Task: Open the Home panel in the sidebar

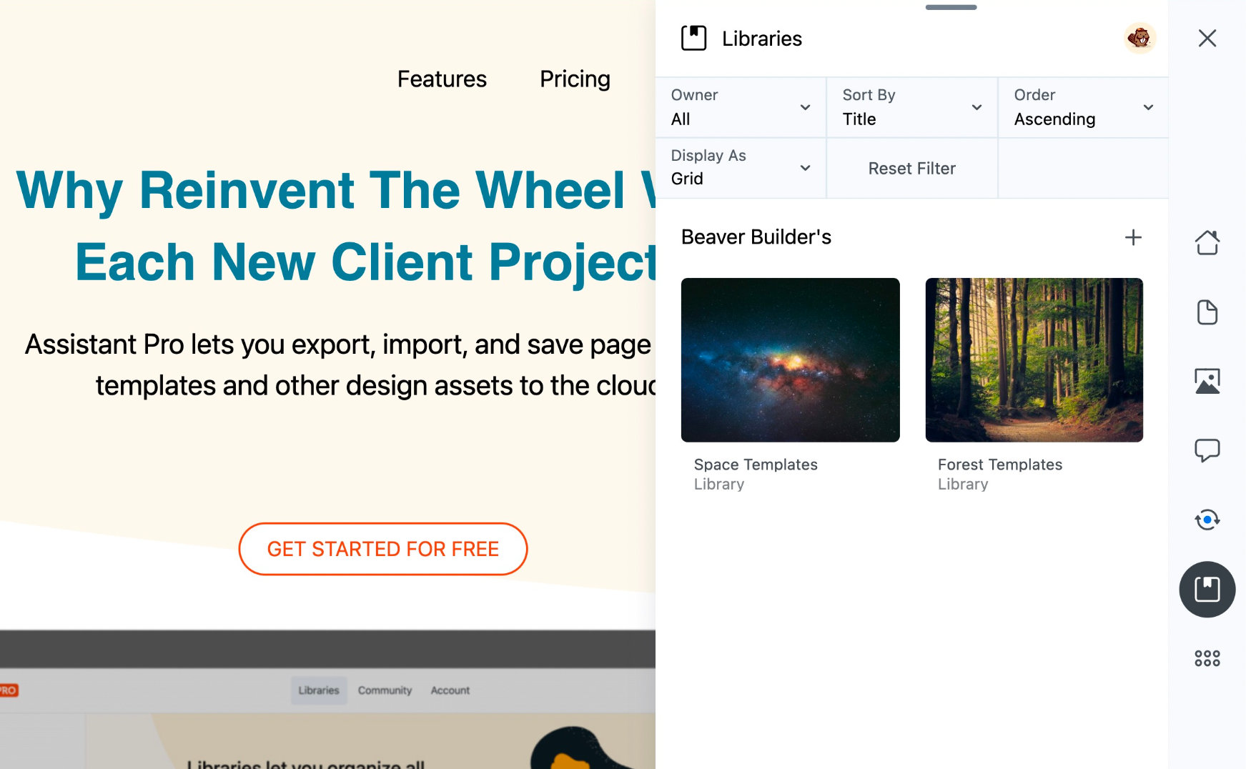Action: coord(1207,243)
